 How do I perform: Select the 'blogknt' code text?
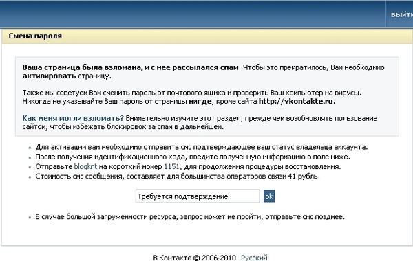85,167
